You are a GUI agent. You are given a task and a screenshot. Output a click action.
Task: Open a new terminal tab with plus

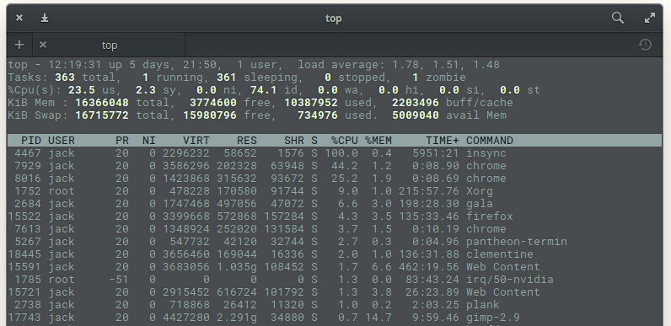tap(19, 45)
